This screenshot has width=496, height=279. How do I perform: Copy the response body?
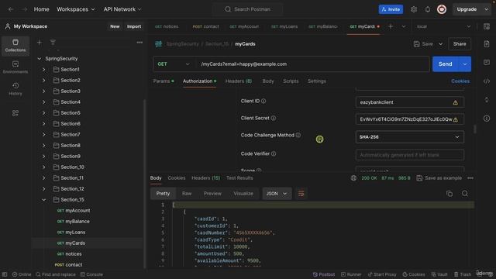[449, 193]
